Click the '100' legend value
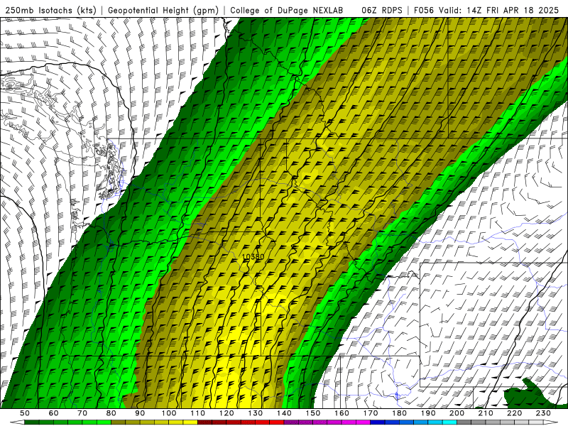568x426 pixels. pyautogui.click(x=169, y=413)
